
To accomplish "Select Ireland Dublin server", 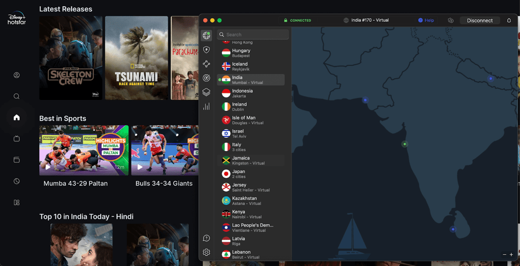I will pyautogui.click(x=251, y=107).
